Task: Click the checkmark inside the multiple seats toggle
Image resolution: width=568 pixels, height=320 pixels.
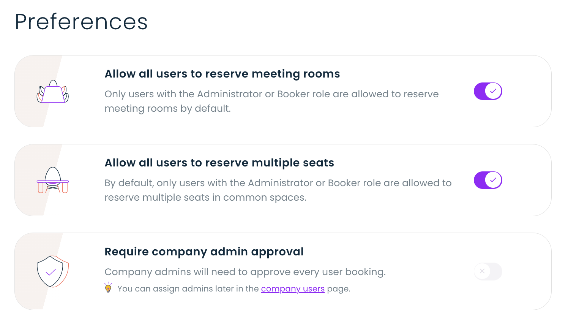Action: coord(493,180)
